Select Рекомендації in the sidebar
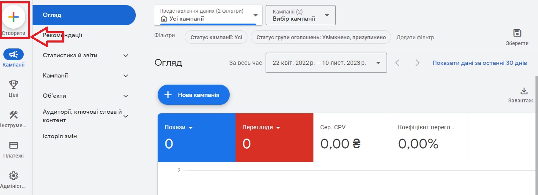 [x=63, y=35]
